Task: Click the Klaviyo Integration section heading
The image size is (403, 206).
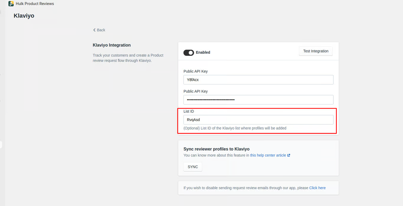Action: [112, 45]
